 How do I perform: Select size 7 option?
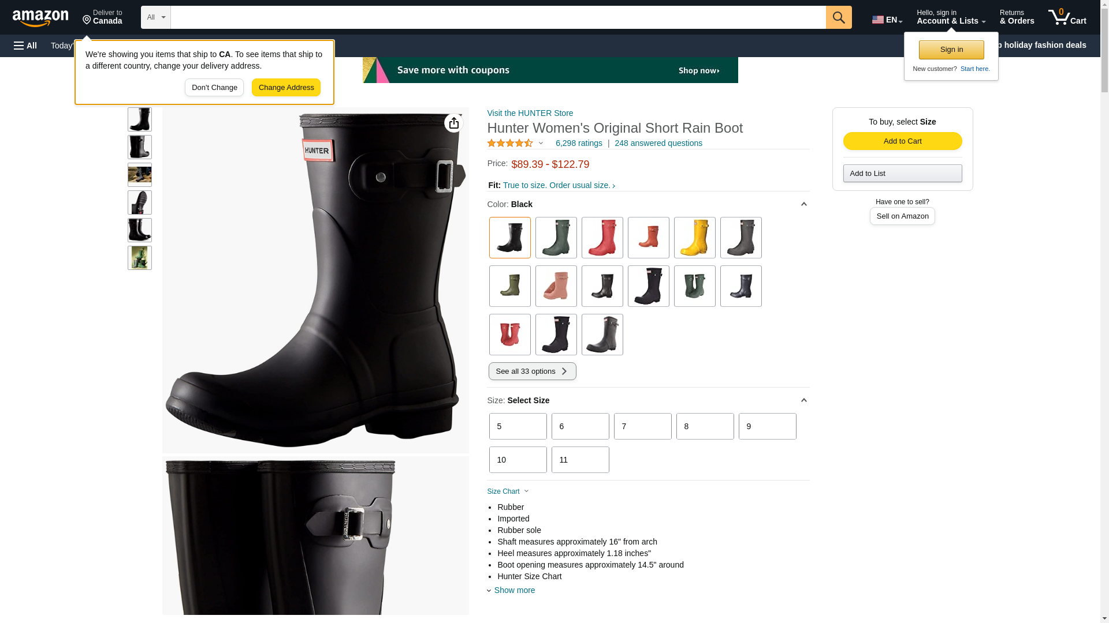pos(642,426)
